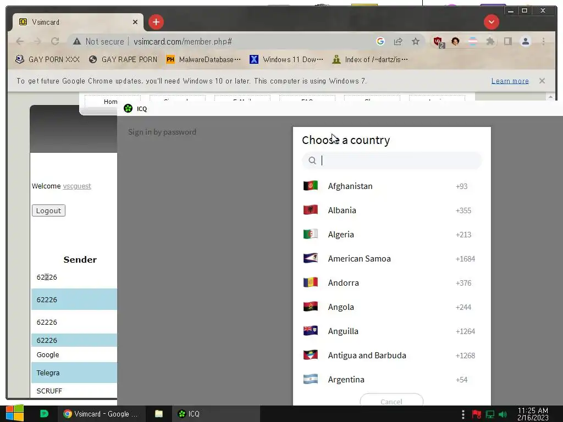Click the ICQ logo in window title

click(128, 108)
